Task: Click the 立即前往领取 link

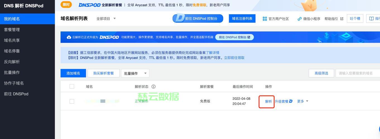Action: (234, 58)
